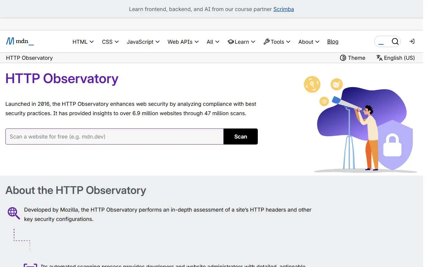Expand the About menu
428x267 pixels.
coord(309,42)
